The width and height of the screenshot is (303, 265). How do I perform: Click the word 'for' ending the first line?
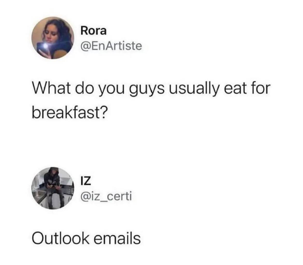[x=260, y=89]
